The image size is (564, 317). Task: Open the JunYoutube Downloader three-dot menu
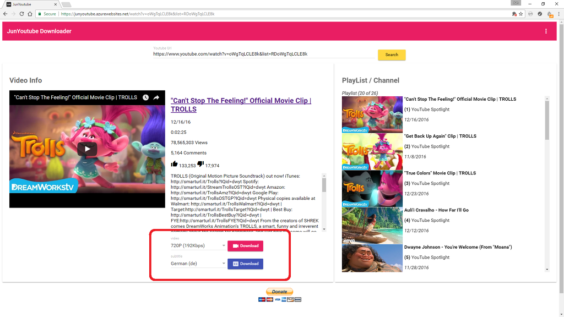pyautogui.click(x=546, y=31)
